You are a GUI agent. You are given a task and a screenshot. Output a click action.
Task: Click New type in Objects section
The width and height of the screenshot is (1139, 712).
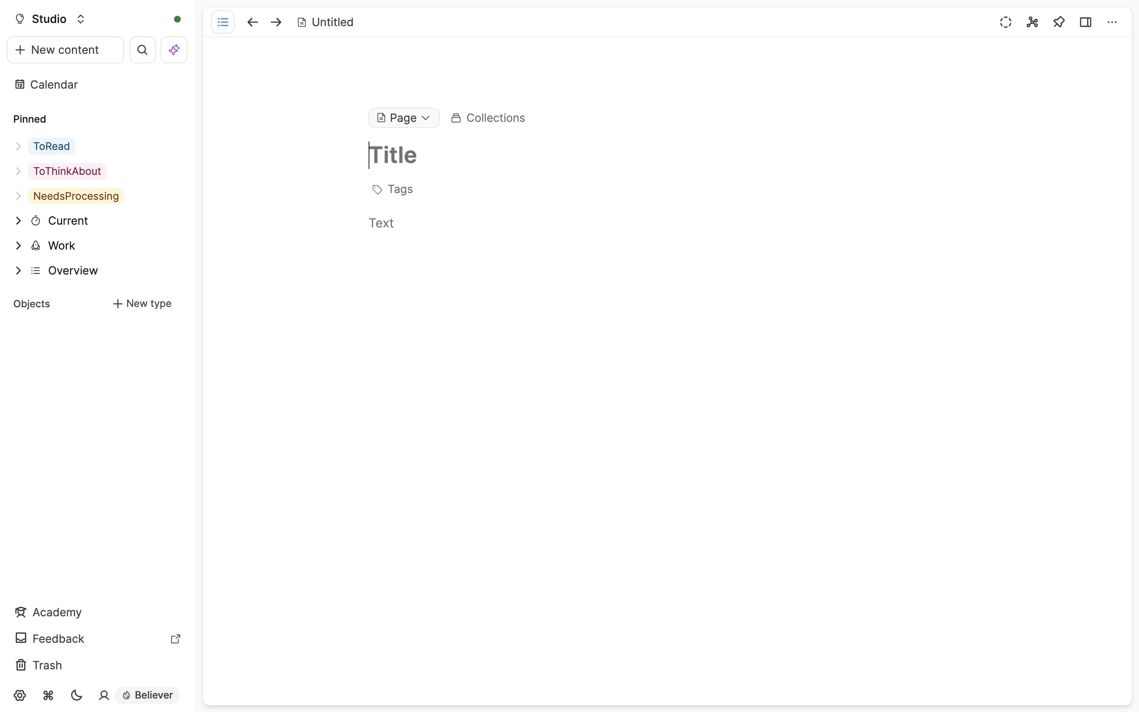pyautogui.click(x=142, y=304)
